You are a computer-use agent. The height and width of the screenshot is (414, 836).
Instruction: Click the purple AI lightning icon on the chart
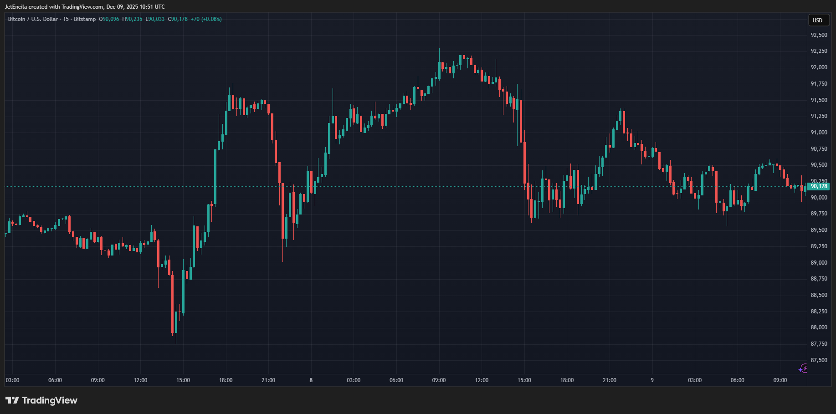coord(804,369)
